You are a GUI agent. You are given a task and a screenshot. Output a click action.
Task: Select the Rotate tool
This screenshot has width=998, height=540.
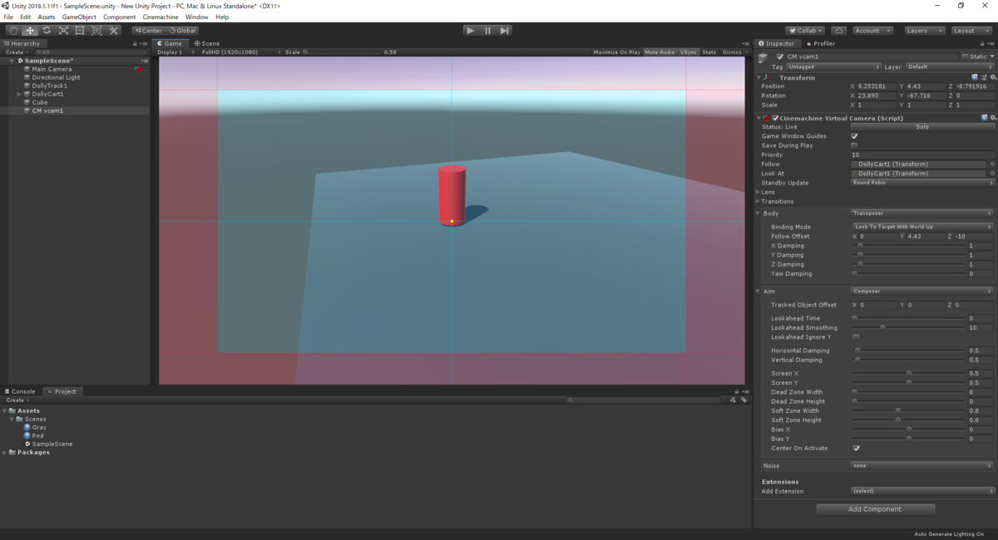(47, 31)
